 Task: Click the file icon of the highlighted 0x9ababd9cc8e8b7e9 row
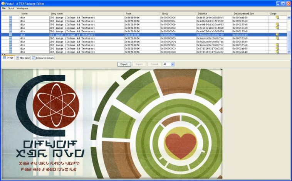pos(10,35)
